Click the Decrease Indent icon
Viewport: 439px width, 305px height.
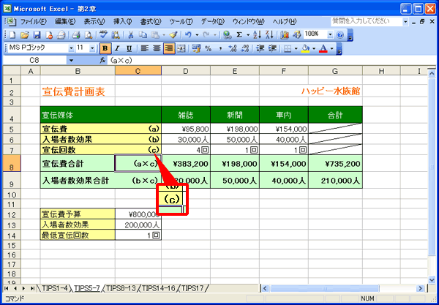tap(260, 49)
